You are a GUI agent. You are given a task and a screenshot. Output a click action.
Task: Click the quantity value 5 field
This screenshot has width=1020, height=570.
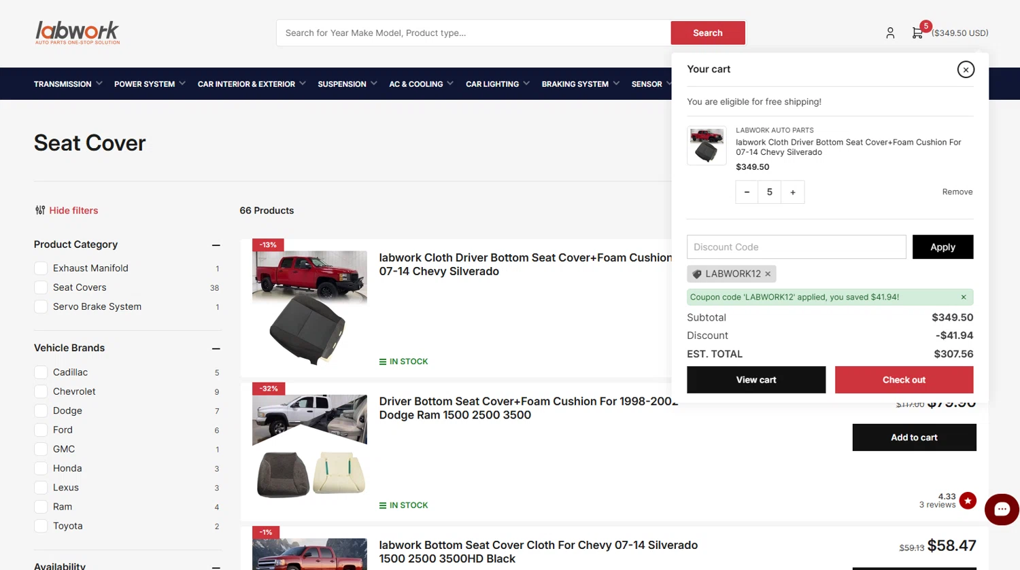(770, 192)
